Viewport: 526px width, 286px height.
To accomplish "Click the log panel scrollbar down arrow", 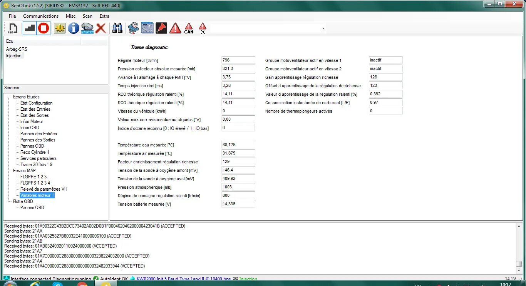I will point(519,270).
